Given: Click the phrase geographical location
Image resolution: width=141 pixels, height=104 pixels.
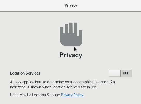Looking at the screenshot, I should [x=91, y=82].
